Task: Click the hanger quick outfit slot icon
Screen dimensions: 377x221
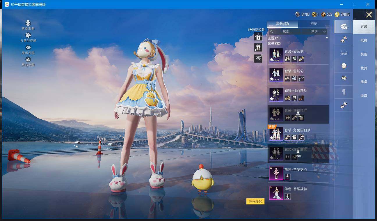Action: point(258,37)
